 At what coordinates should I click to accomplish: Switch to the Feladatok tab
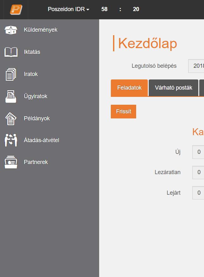(129, 88)
